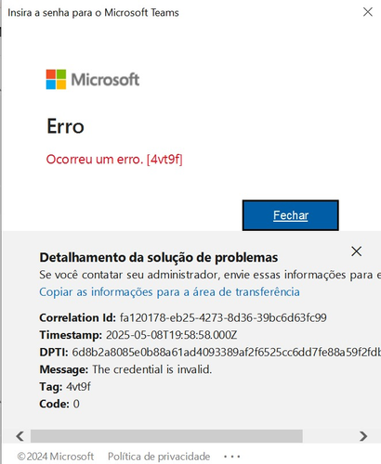Dismiss the troubleshooting details panel
381x464 pixels.
(357, 251)
